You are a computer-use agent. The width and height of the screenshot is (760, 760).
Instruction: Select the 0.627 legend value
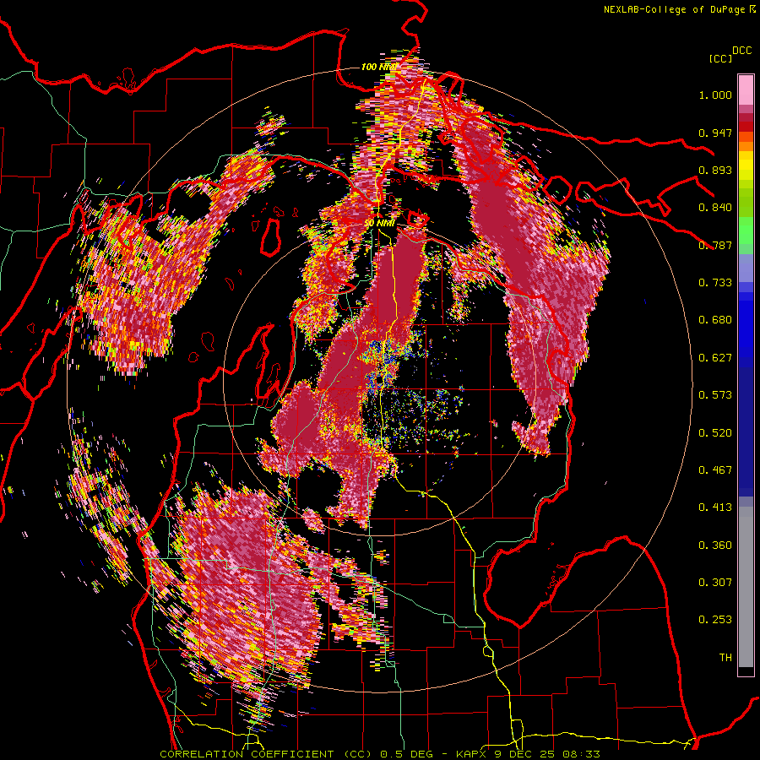tap(715, 358)
